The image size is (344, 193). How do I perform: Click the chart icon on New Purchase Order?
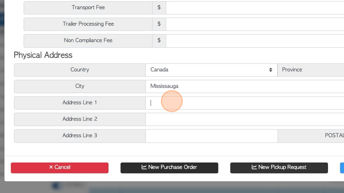click(x=144, y=167)
